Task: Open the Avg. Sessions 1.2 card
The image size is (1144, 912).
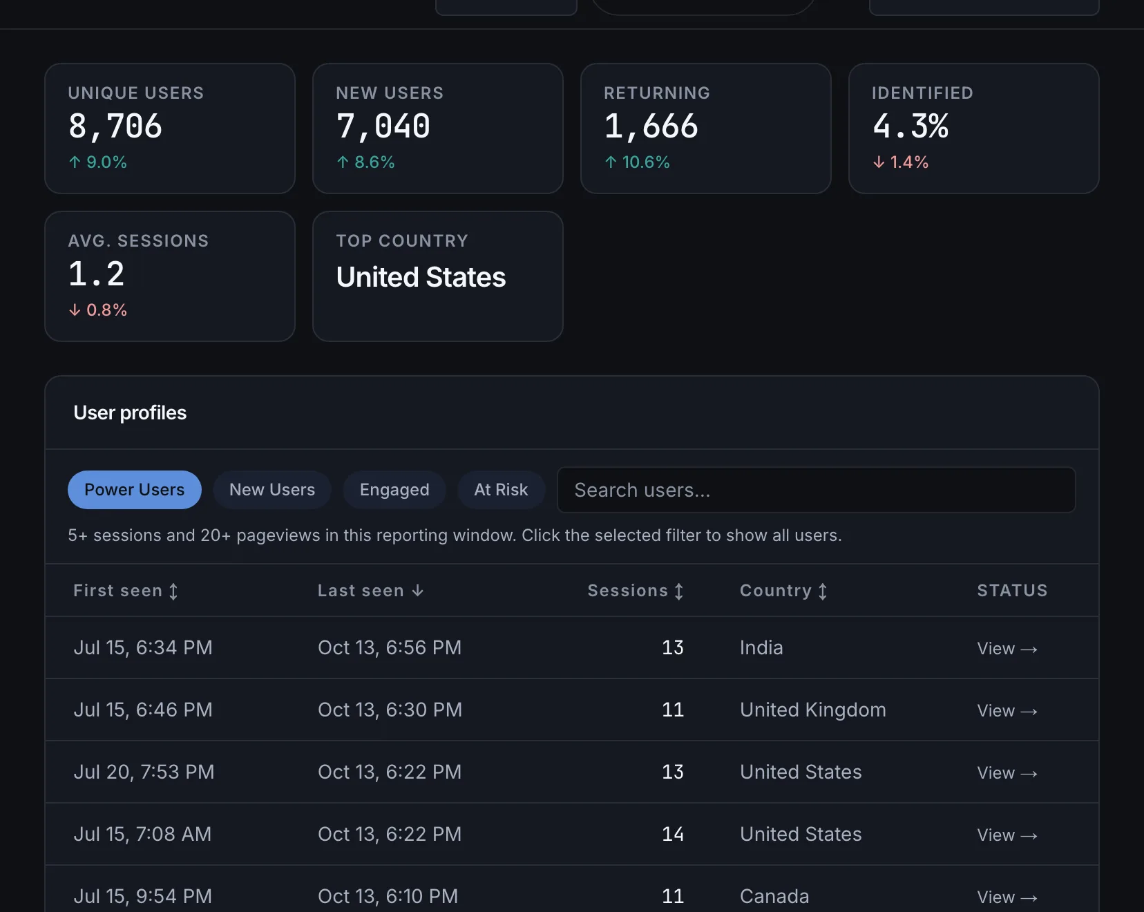Action: click(x=170, y=276)
